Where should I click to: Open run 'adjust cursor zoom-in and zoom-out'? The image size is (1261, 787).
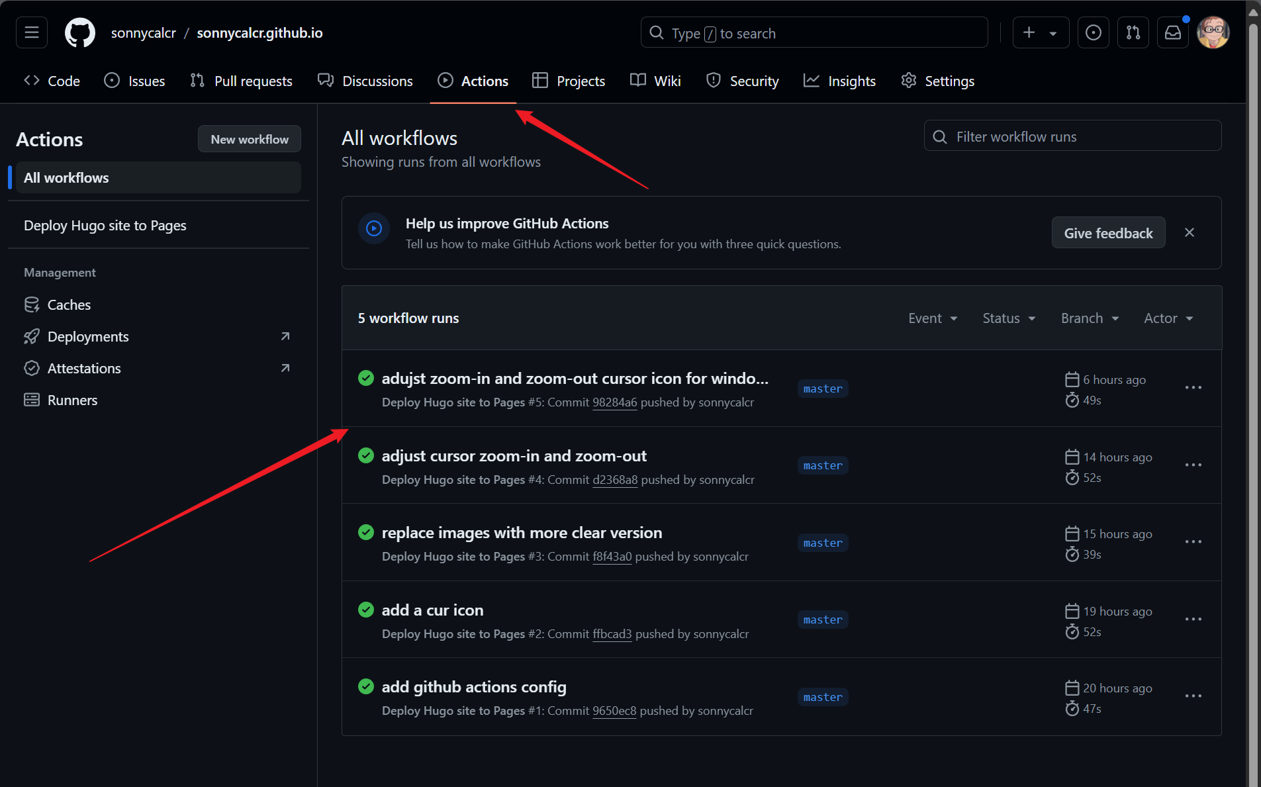click(514, 455)
